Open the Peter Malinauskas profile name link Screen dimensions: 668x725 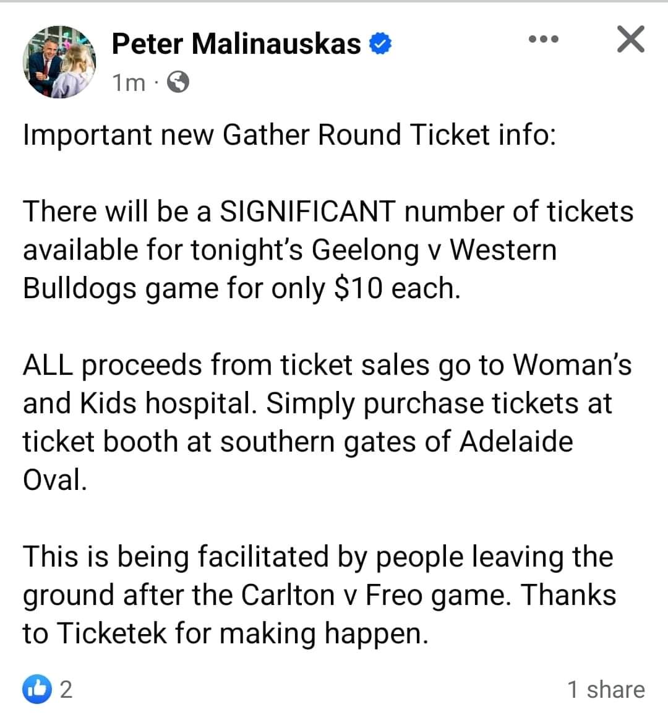tap(236, 44)
